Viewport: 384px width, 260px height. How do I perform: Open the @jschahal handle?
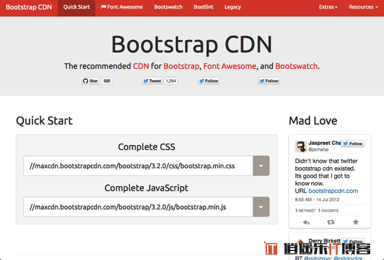pos(319,149)
